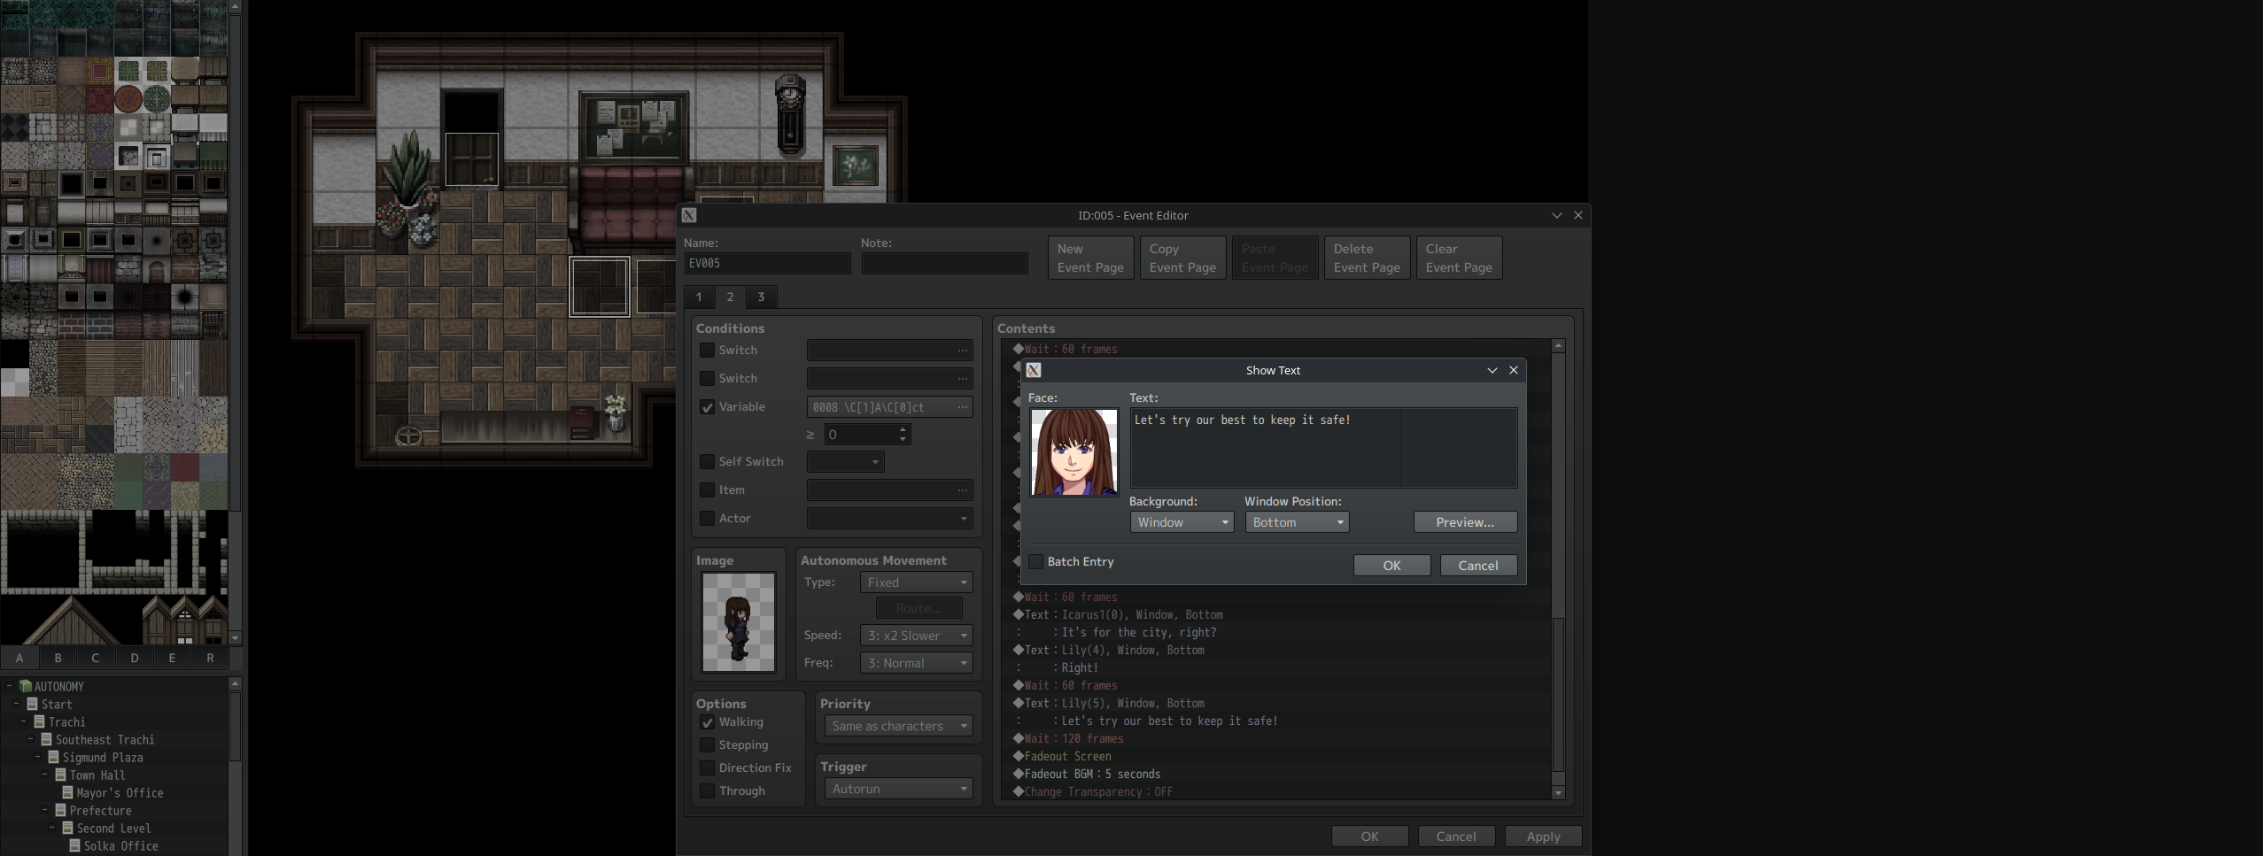Select the Lily face image
2263x856 pixels.
pos(1073,451)
